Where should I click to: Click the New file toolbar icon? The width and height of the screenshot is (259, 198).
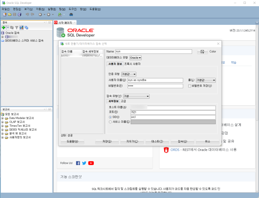coord(5,14)
